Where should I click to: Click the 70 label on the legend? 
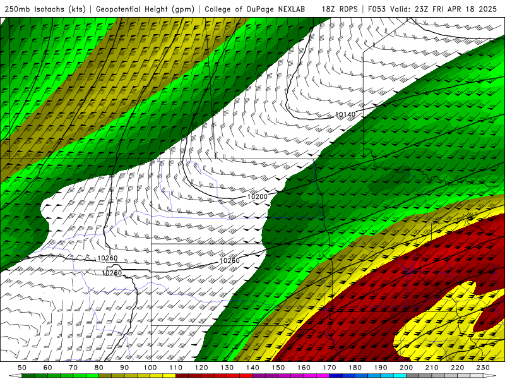(x=73, y=368)
